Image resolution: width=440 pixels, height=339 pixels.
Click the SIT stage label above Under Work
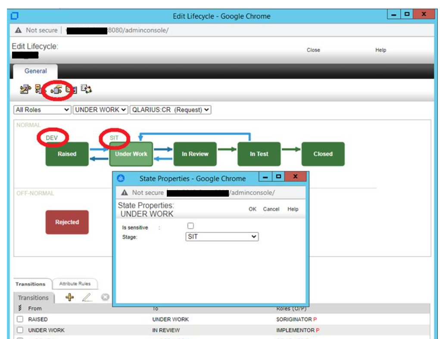tap(114, 138)
